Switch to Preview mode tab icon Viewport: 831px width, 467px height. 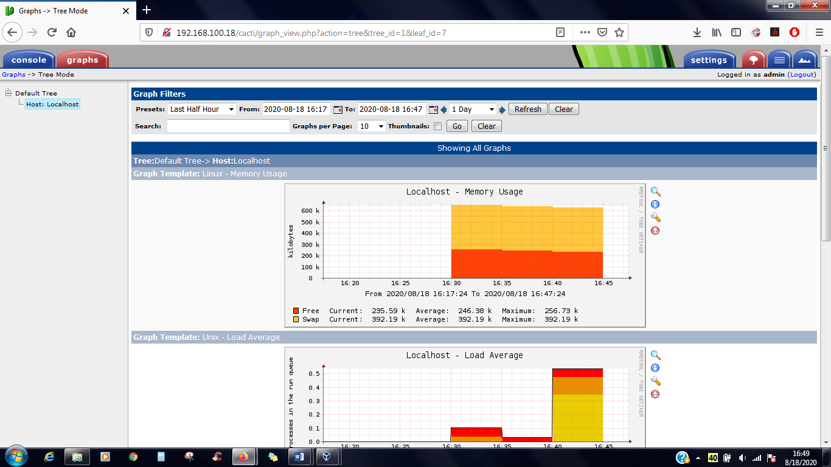tap(804, 60)
